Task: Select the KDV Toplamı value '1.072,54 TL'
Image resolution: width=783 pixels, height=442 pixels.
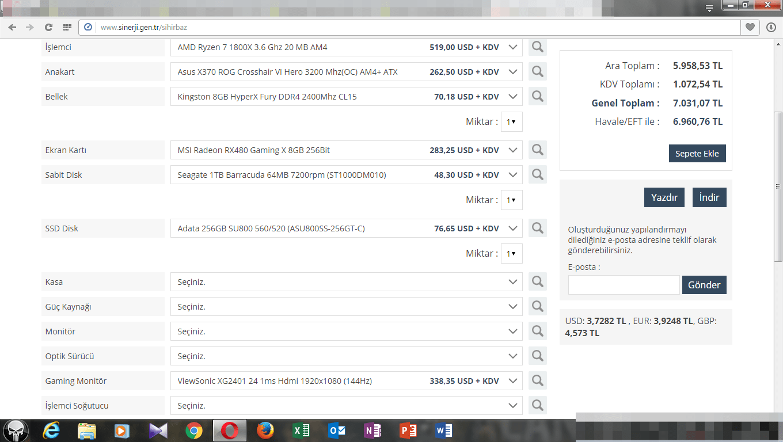Action: coord(698,85)
